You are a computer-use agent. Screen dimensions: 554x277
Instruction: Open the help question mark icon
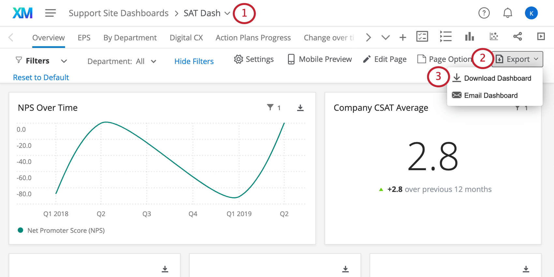(x=484, y=13)
